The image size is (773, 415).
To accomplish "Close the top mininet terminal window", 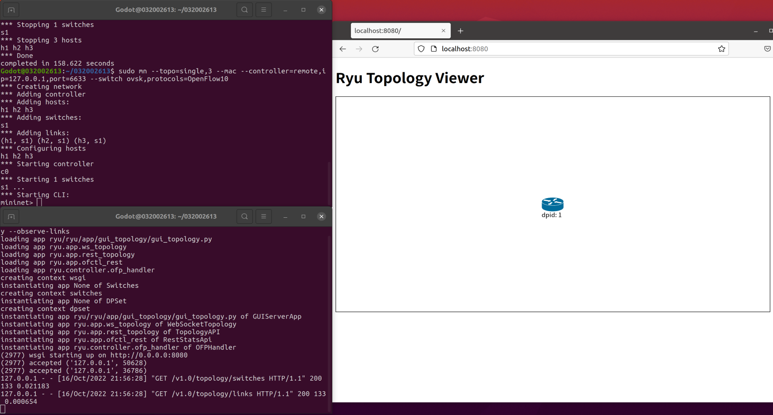I will click(x=322, y=10).
